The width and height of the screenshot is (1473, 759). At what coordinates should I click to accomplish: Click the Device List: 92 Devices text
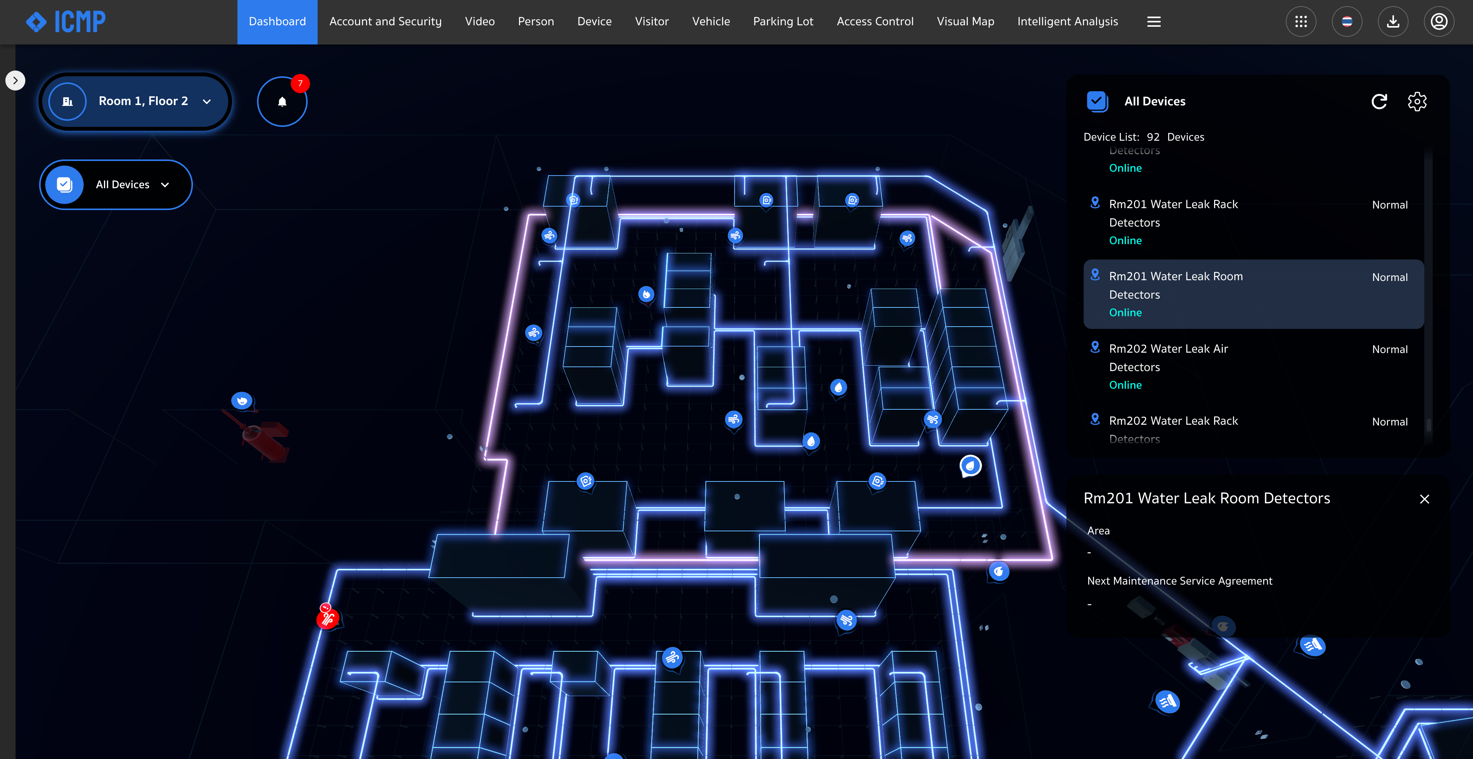[x=1143, y=136]
